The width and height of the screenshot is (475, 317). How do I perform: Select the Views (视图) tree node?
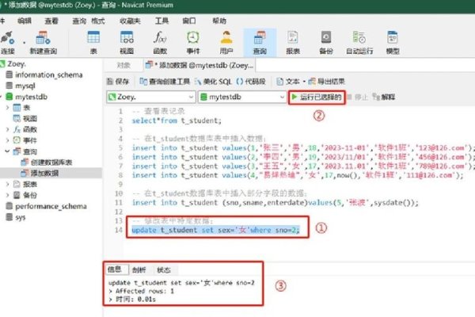pyautogui.click(x=30, y=119)
